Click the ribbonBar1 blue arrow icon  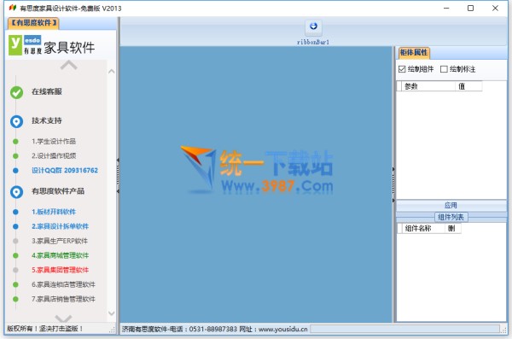click(313, 27)
